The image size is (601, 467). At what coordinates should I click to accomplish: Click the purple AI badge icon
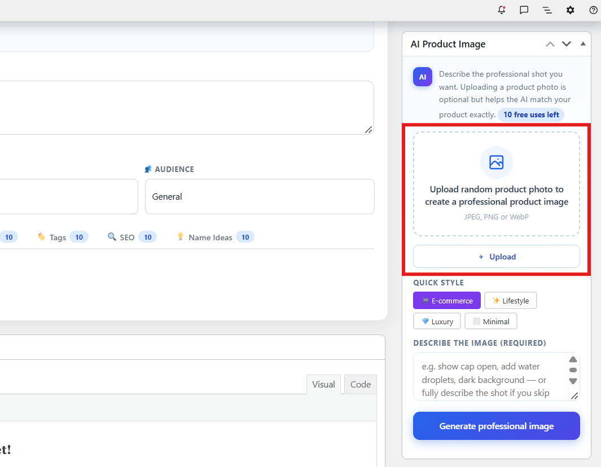click(422, 77)
